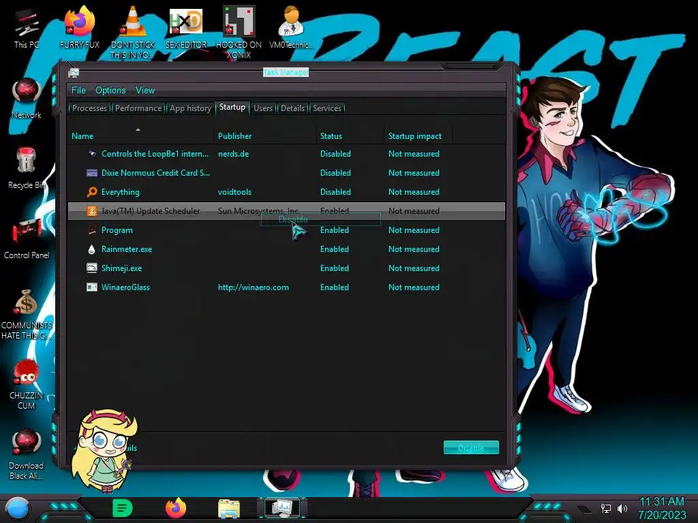The width and height of the screenshot is (698, 523).
Task: Select the Startup tab
Action: pos(232,107)
